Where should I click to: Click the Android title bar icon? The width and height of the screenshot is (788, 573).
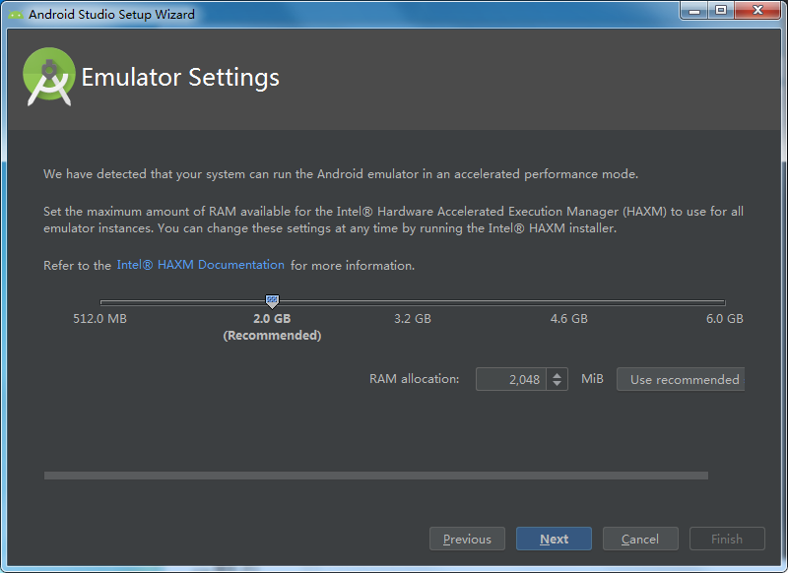coord(16,14)
